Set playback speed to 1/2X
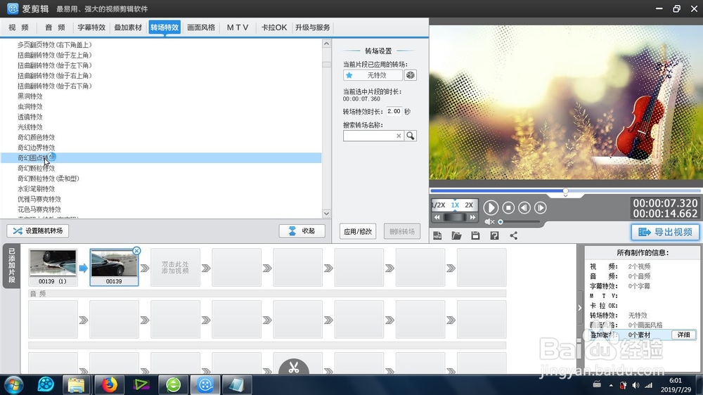This screenshot has height=395, width=703. point(439,205)
